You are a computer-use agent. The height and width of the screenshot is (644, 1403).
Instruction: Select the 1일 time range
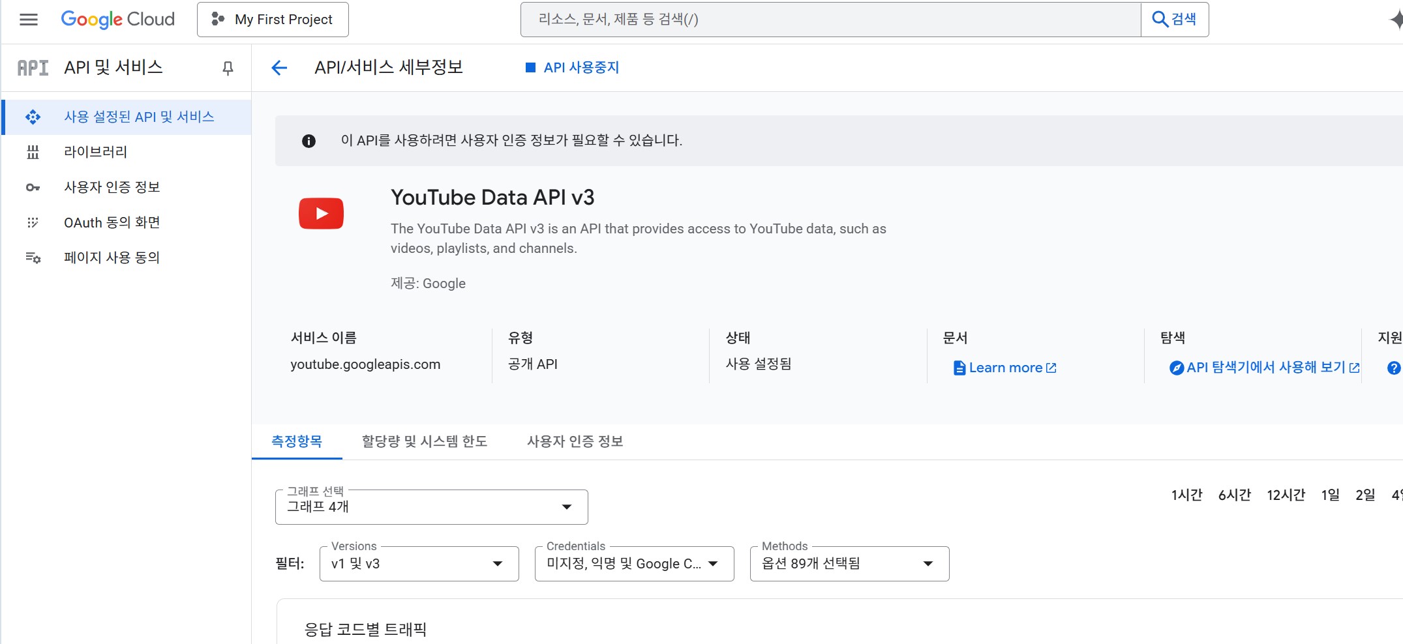(1331, 495)
